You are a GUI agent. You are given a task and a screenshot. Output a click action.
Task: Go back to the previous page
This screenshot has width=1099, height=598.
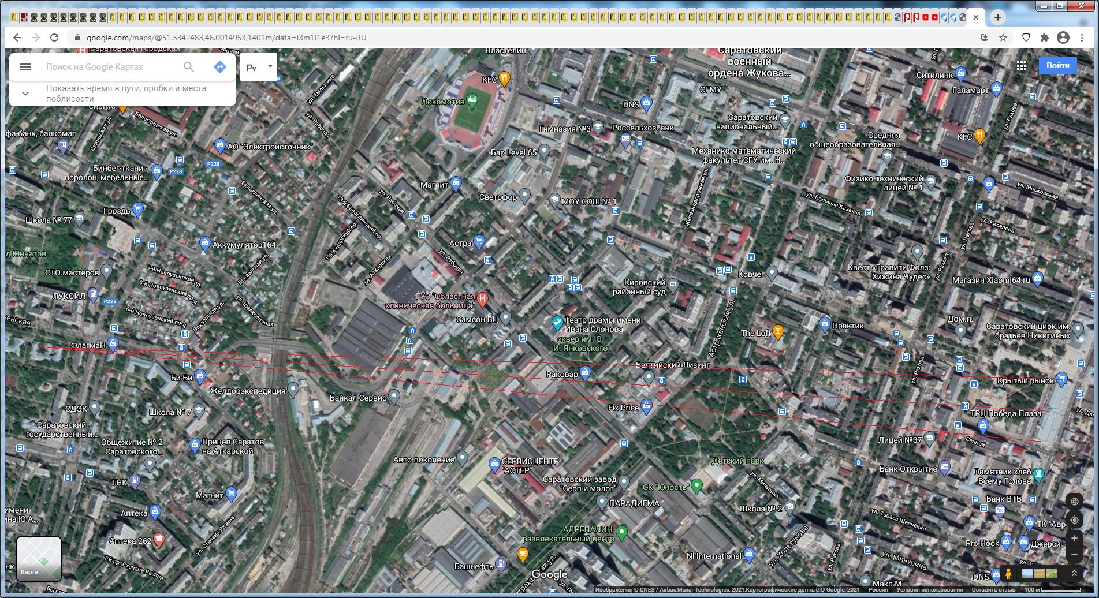pos(17,38)
